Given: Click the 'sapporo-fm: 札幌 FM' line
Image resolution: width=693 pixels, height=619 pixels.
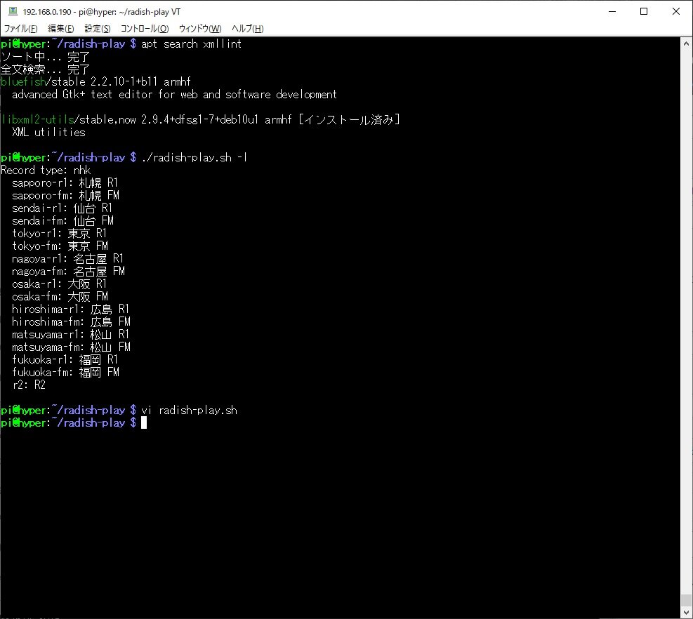Looking at the screenshot, I should (65, 195).
